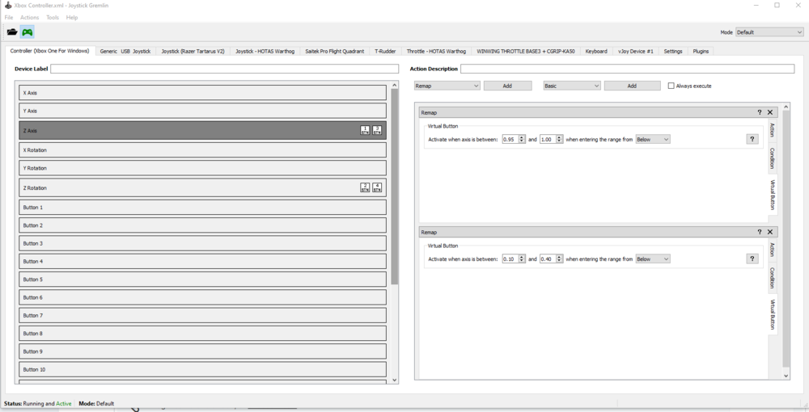Viewport: 809px width, 412px height.
Task: Select the Z Axis input row
Action: (203, 130)
